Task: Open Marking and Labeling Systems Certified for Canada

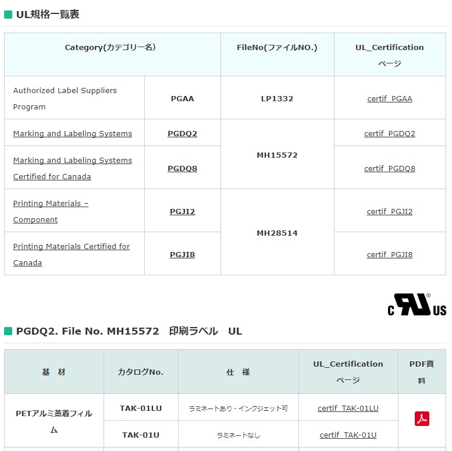Action: tap(73, 168)
